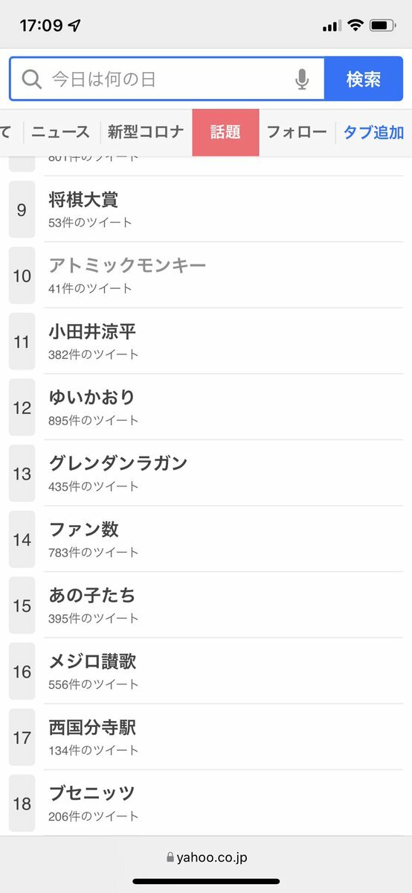
Task: Switch to the 新型コロナ tab
Action: coord(147,132)
